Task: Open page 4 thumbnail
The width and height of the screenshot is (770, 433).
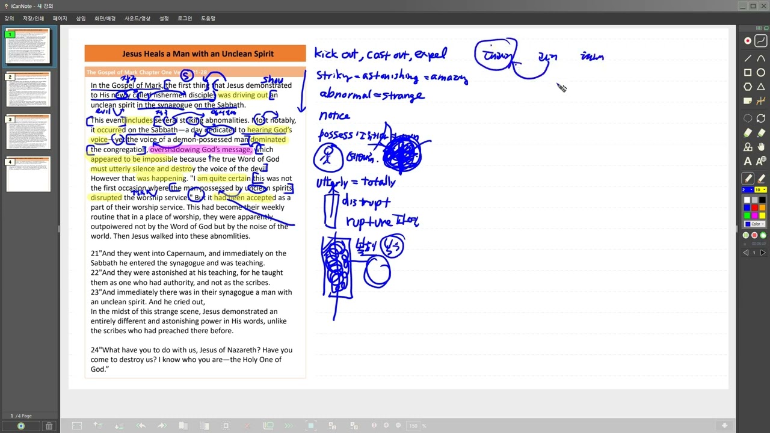Action: 28,175
